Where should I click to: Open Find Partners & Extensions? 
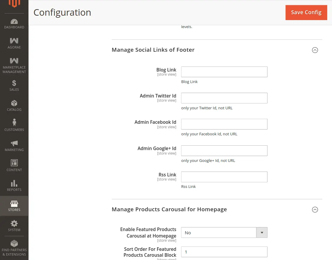14,244
